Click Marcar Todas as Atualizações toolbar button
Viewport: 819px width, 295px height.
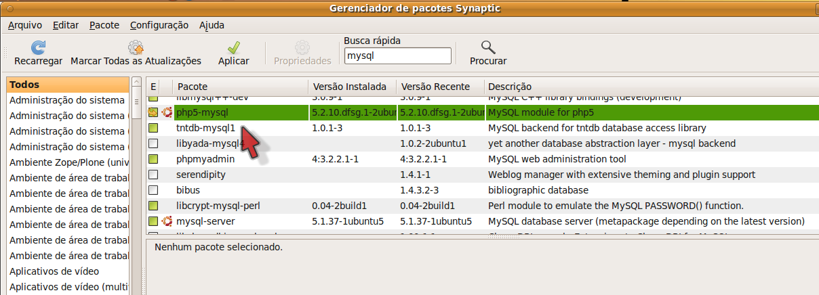[x=136, y=53]
